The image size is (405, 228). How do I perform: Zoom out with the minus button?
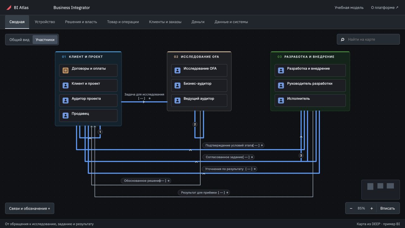coord(351,208)
